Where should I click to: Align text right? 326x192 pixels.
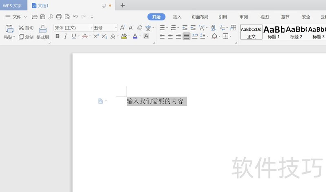click(x=178, y=36)
